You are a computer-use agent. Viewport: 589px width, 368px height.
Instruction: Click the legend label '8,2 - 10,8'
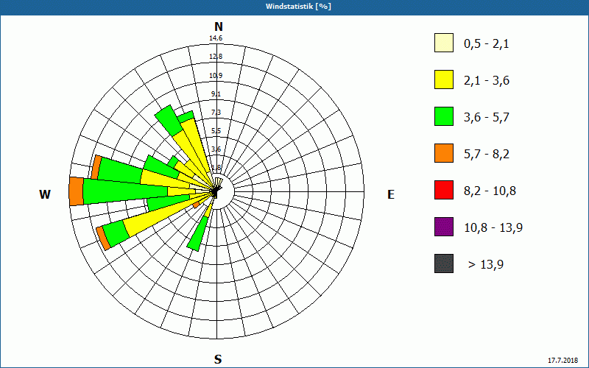[490, 191]
